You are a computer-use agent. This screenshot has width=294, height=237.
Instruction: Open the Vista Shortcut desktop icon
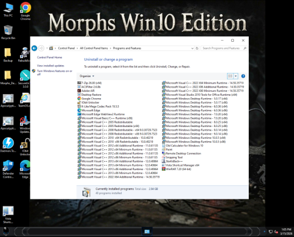click(8, 215)
